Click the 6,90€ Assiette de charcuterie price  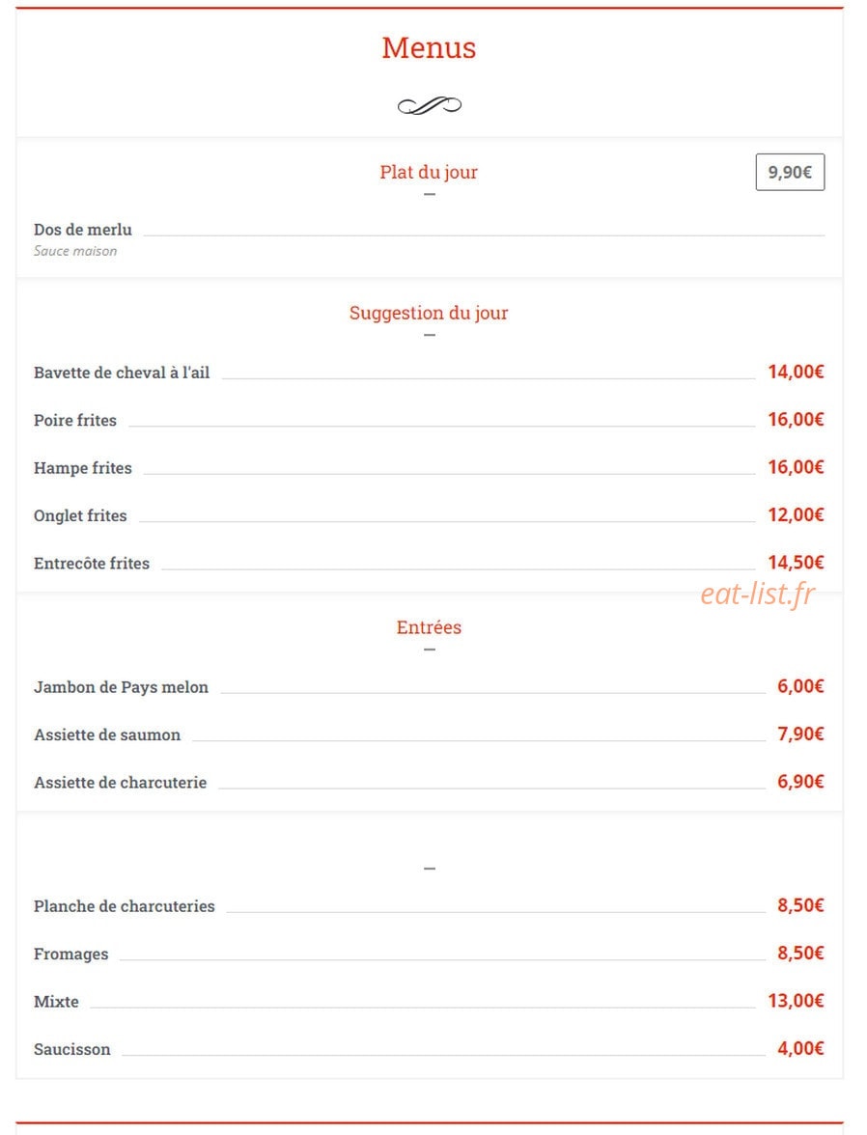pyautogui.click(x=800, y=782)
